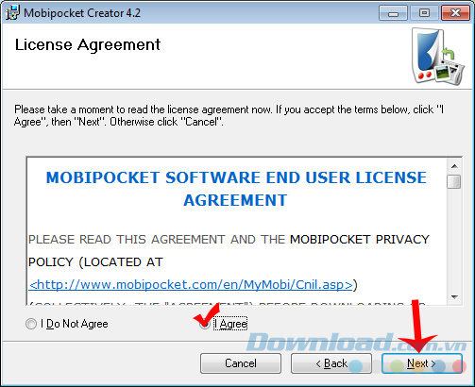Open the mobipocket.com Cnil.asp privacy link
The width and height of the screenshot is (475, 387).
[x=191, y=285]
